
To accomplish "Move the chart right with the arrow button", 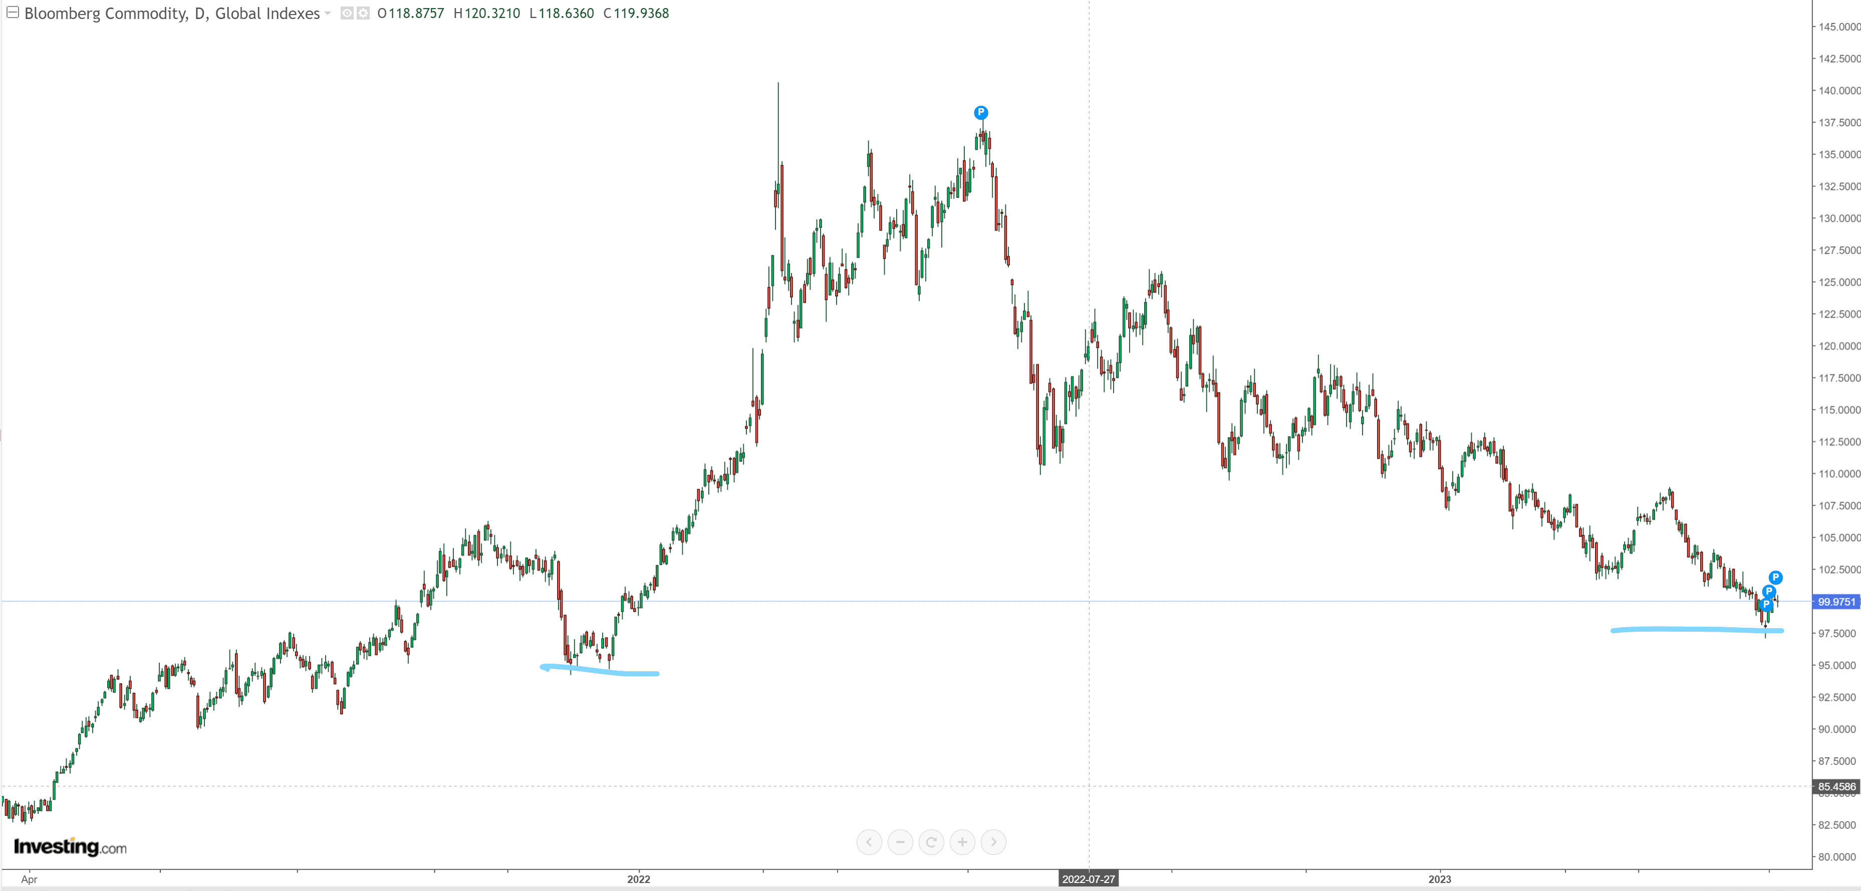I will pyautogui.click(x=993, y=842).
